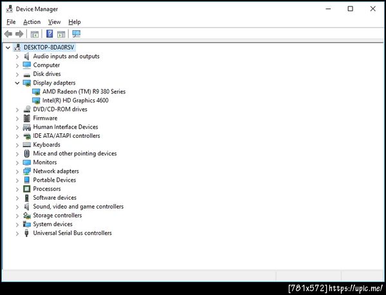
Task: Click the AMD Radeon R9 380 device icon
Action: 36,92
